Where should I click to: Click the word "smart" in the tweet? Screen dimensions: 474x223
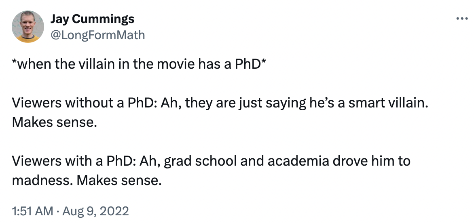(x=359, y=103)
